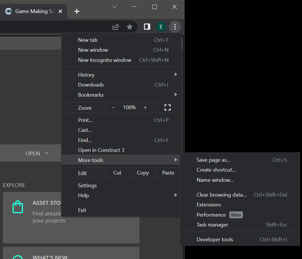Image resolution: width=302 pixels, height=259 pixels.
Task: Select Save page as
Action: coord(240,160)
